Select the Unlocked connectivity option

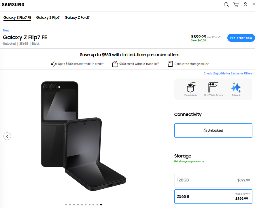[213, 130]
